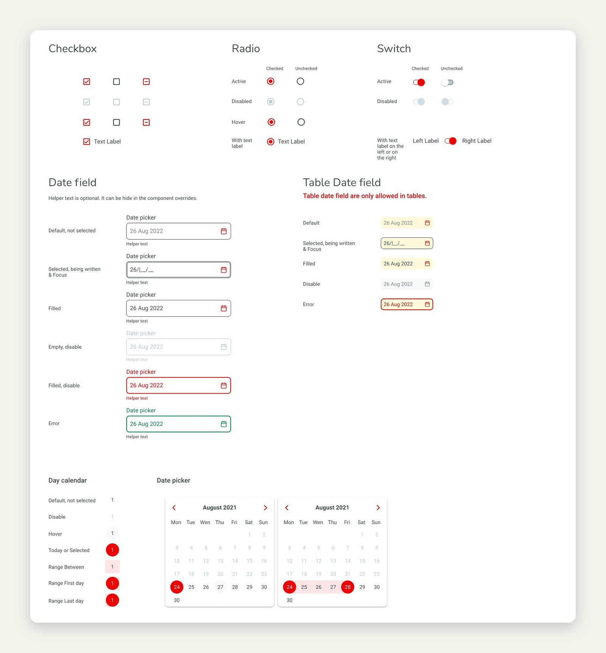Screen dimensions: 606x653
Task: Go to next month in left calendar
Action: 265,508
